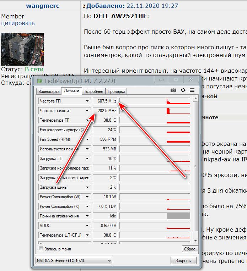Click the Причина ограничения gray graph bar
This screenshot has width=247, height=271.
pos(178,216)
